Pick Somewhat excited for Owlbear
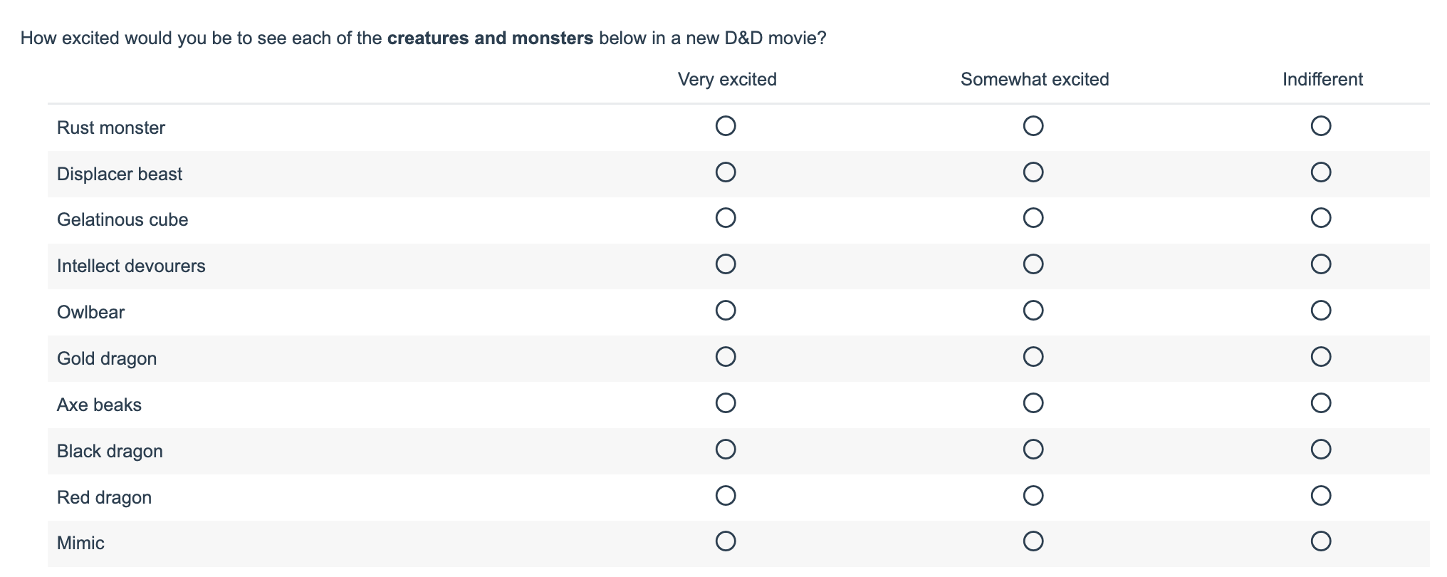The width and height of the screenshot is (1447, 577). coord(1033,311)
